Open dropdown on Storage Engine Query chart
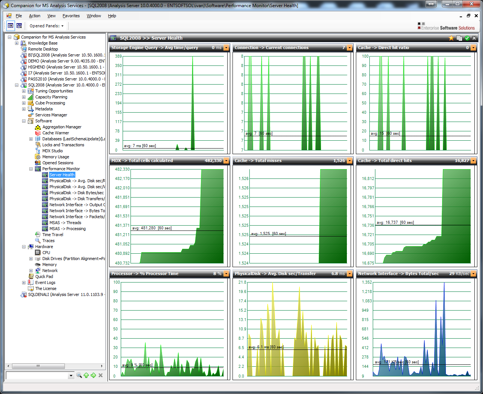483x394 pixels. pos(226,48)
